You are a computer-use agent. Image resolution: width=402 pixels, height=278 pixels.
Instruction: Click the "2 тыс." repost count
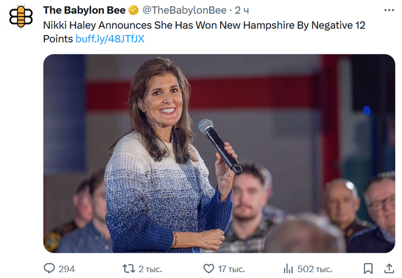point(150,269)
